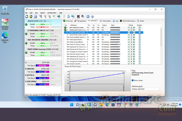Click the disk with magnifier toolbar icon
182x121 pixels.
(x=54, y=17)
